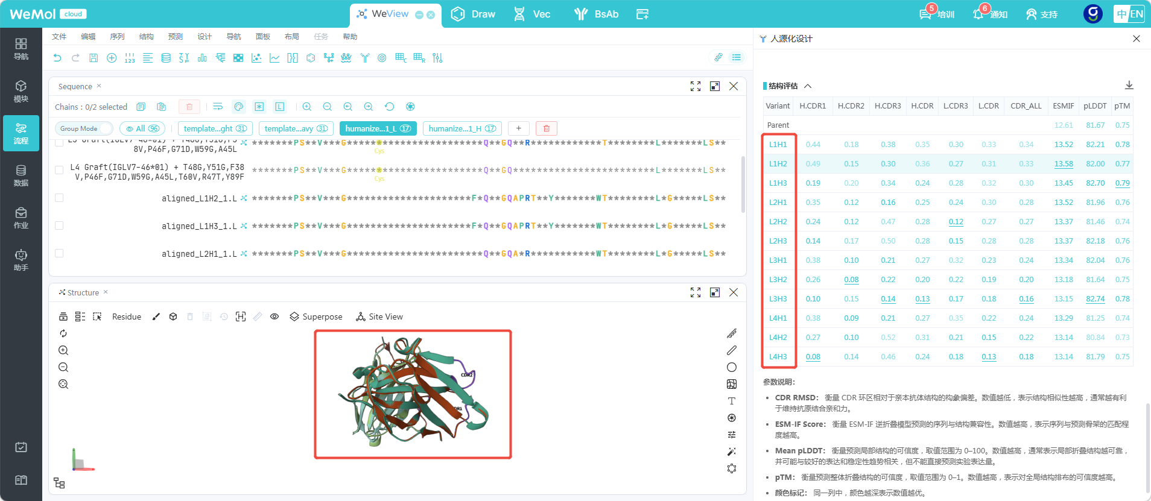
Task: Expand the tree hierarchy icon at bottom-left
Action: click(59, 483)
